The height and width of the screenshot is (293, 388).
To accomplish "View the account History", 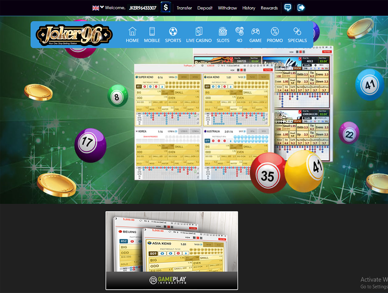I will (x=249, y=8).
